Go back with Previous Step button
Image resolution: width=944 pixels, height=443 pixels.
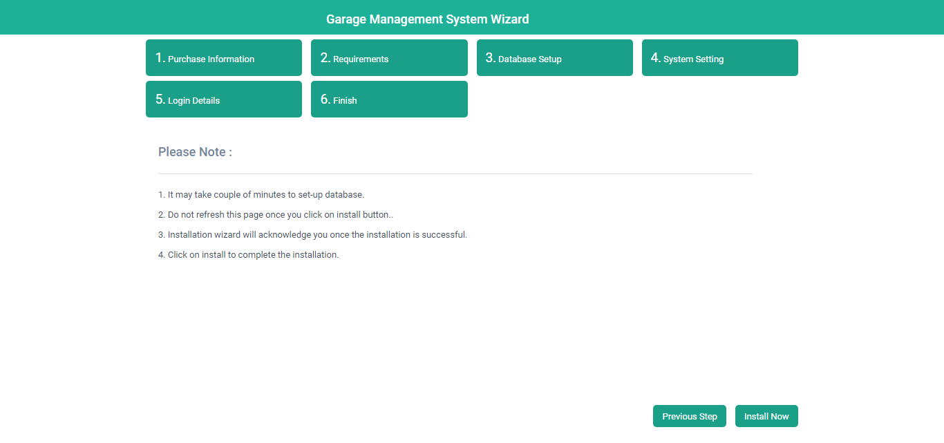coord(689,416)
